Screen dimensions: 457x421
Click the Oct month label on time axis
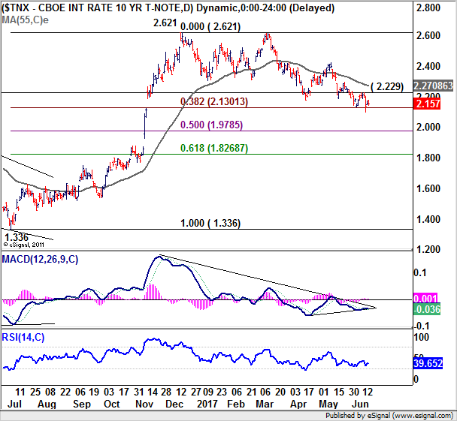pos(112,404)
